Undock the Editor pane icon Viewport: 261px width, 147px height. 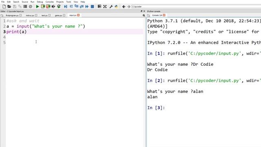pos(142,11)
